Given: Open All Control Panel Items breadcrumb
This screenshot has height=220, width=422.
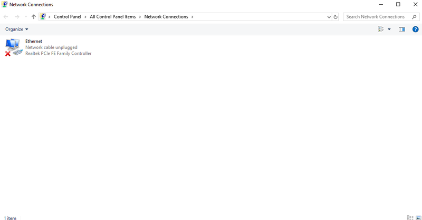Looking at the screenshot, I should (113, 17).
